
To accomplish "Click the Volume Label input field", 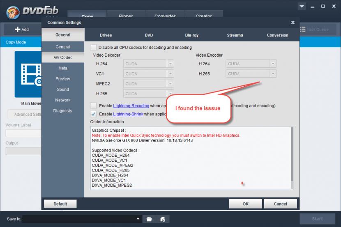I will coord(23,133).
